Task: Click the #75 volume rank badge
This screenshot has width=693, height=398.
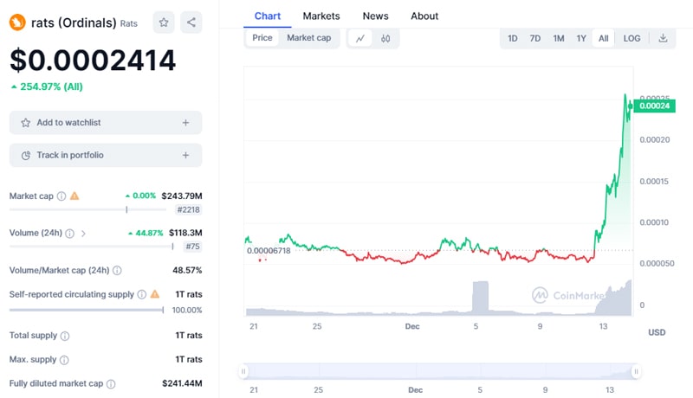Action: click(192, 247)
